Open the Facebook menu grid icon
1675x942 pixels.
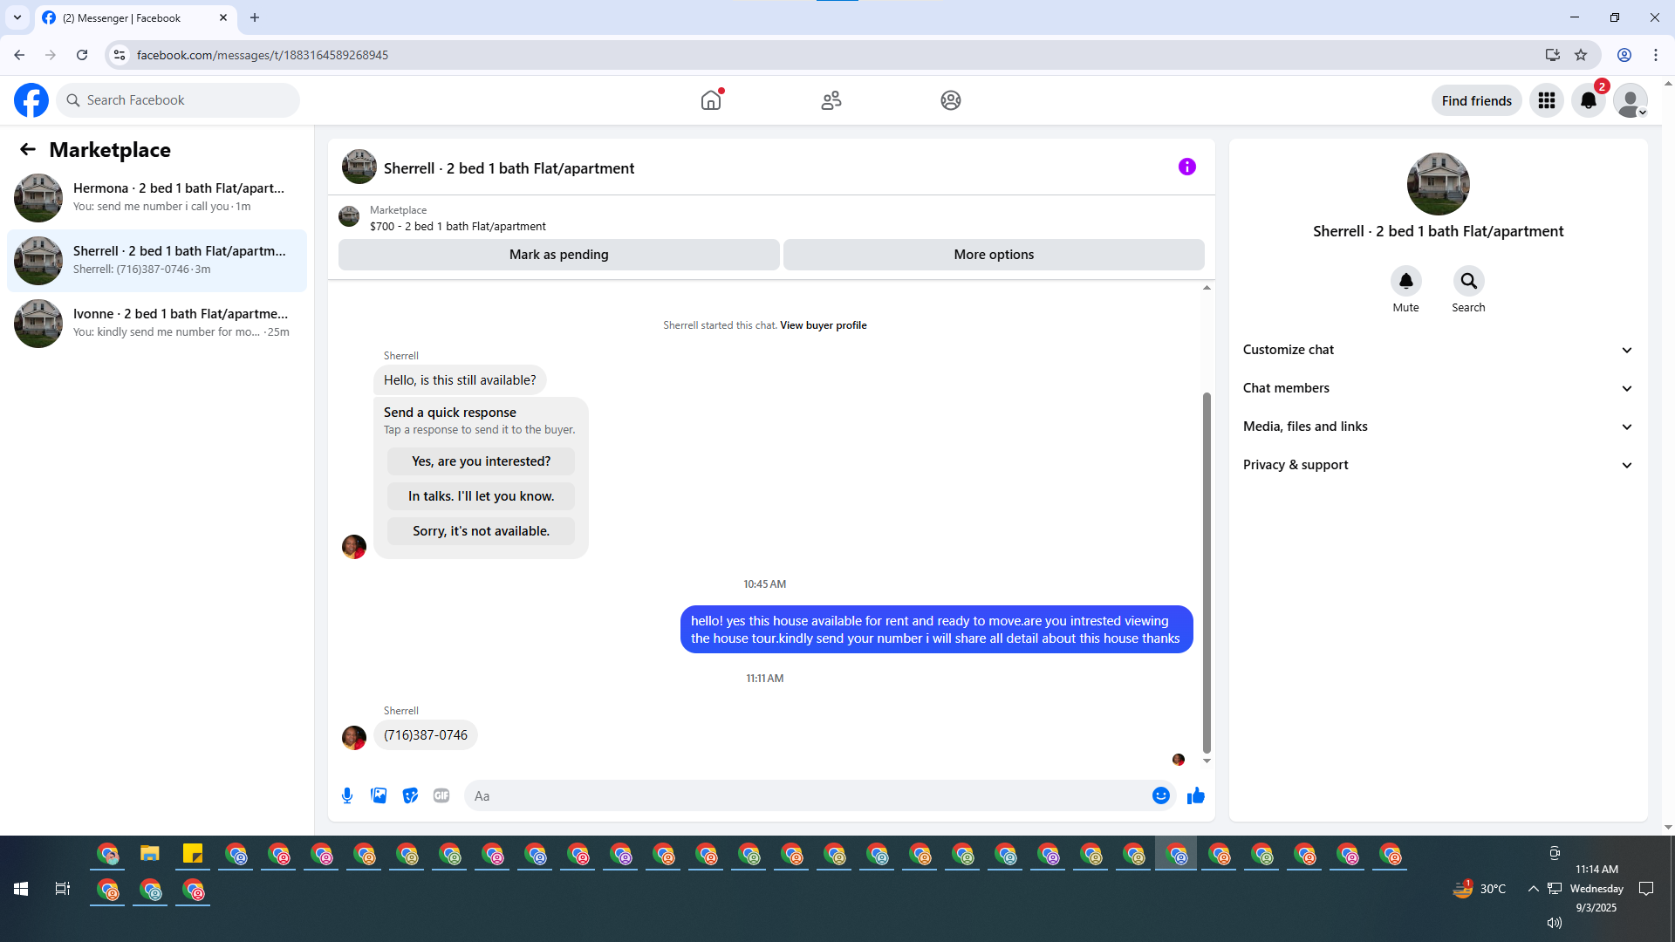click(1547, 100)
